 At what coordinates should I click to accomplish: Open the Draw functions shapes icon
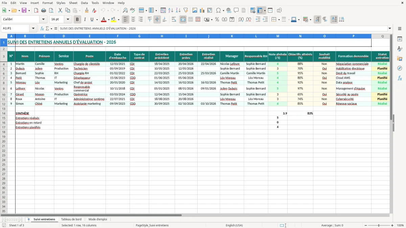click(279, 10)
